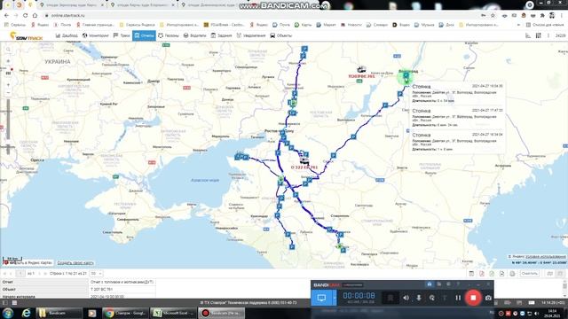Select the Bandicam screen recording mode icon

tap(321, 298)
